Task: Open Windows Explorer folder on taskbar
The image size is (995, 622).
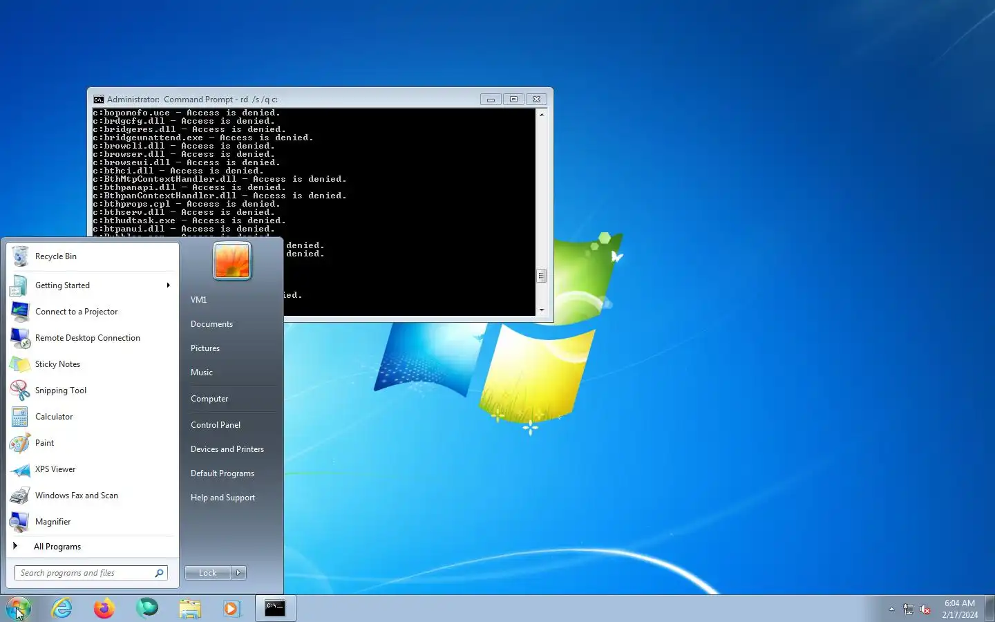Action: (x=190, y=608)
